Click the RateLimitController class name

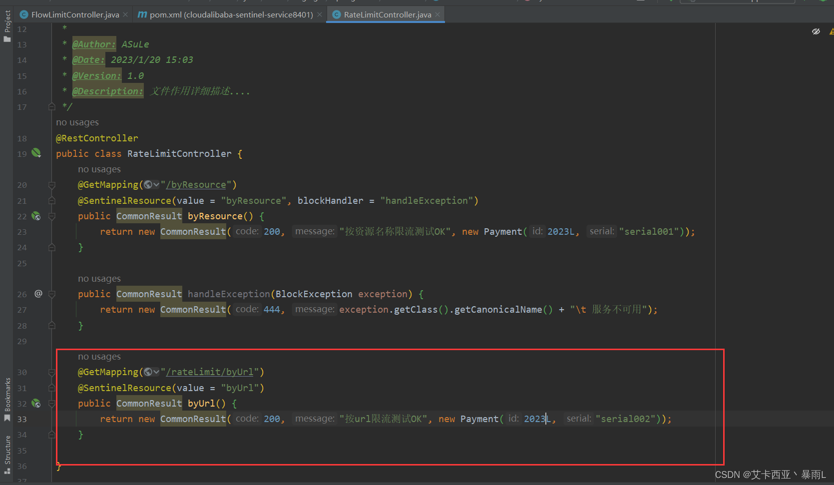(179, 153)
